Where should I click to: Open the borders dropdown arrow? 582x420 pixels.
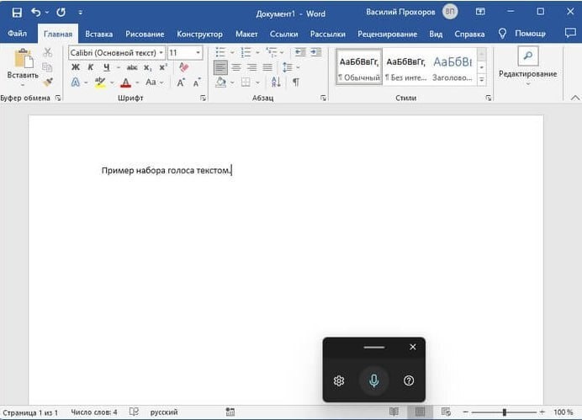point(257,82)
